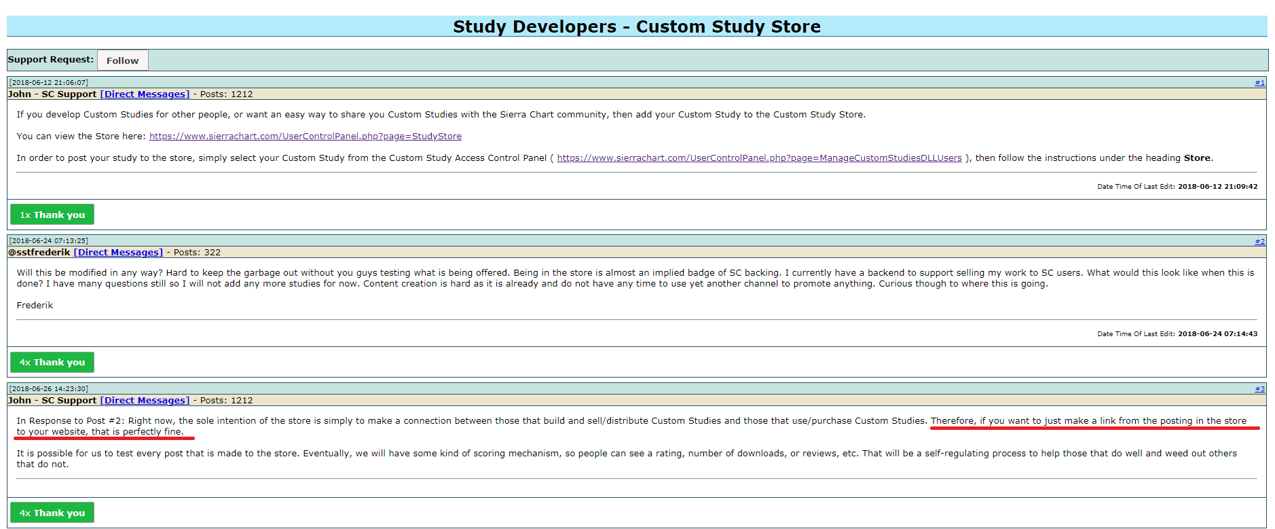
Task: Click the 2018-06-12 21:06:07 post timestamp
Action: coord(48,82)
